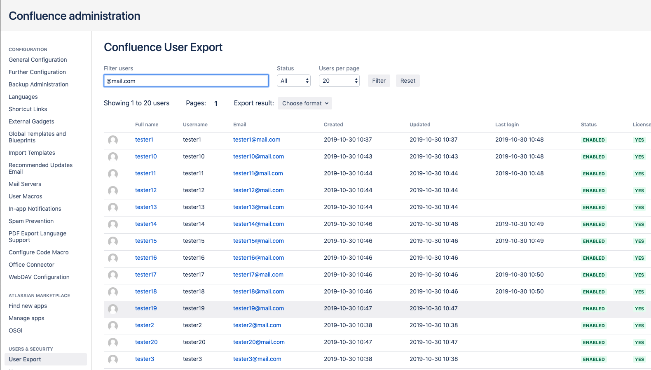
Task: Open the Status filter dropdown
Action: pyautogui.click(x=294, y=81)
